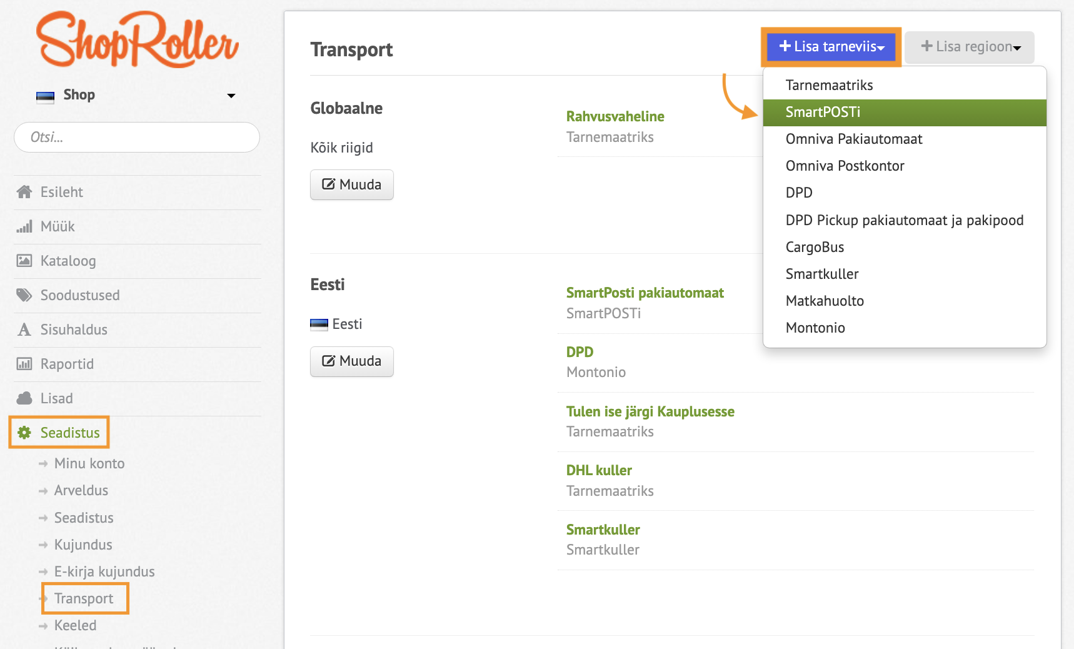The image size is (1074, 649).
Task: Click the Esileht home icon
Action: click(x=24, y=192)
